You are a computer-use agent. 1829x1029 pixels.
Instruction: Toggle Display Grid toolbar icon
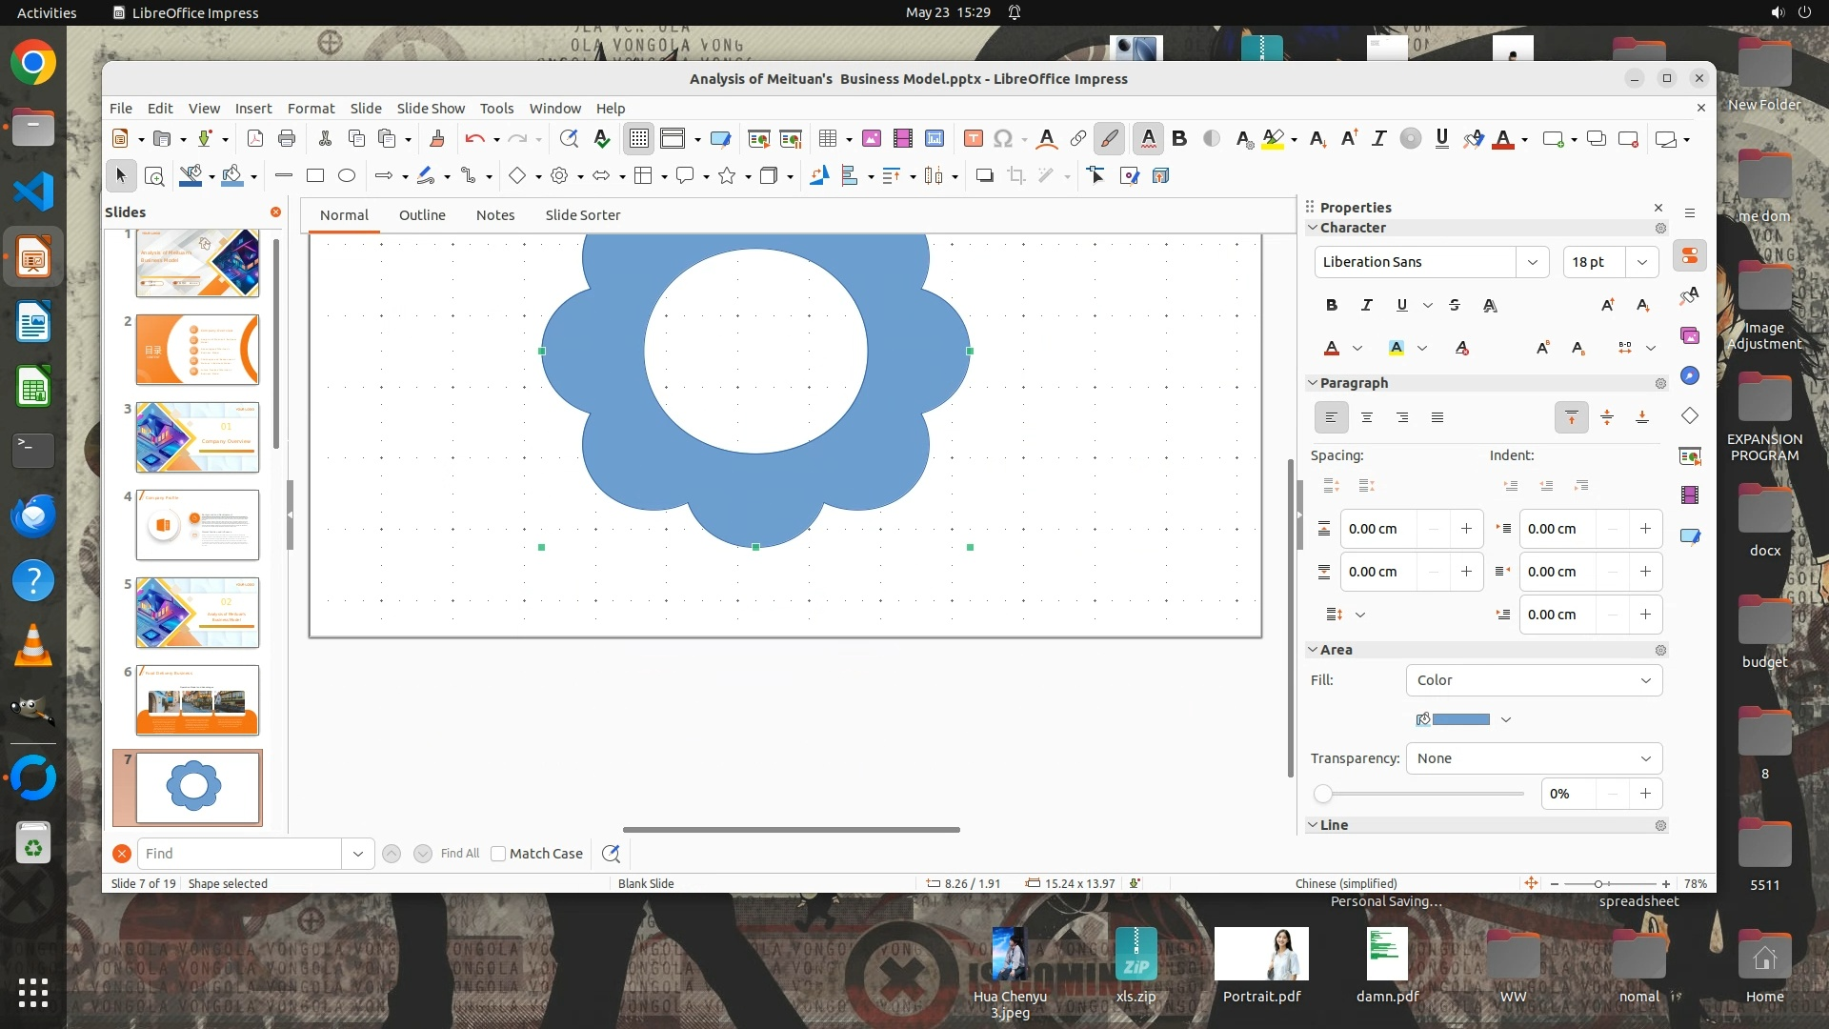(x=638, y=139)
